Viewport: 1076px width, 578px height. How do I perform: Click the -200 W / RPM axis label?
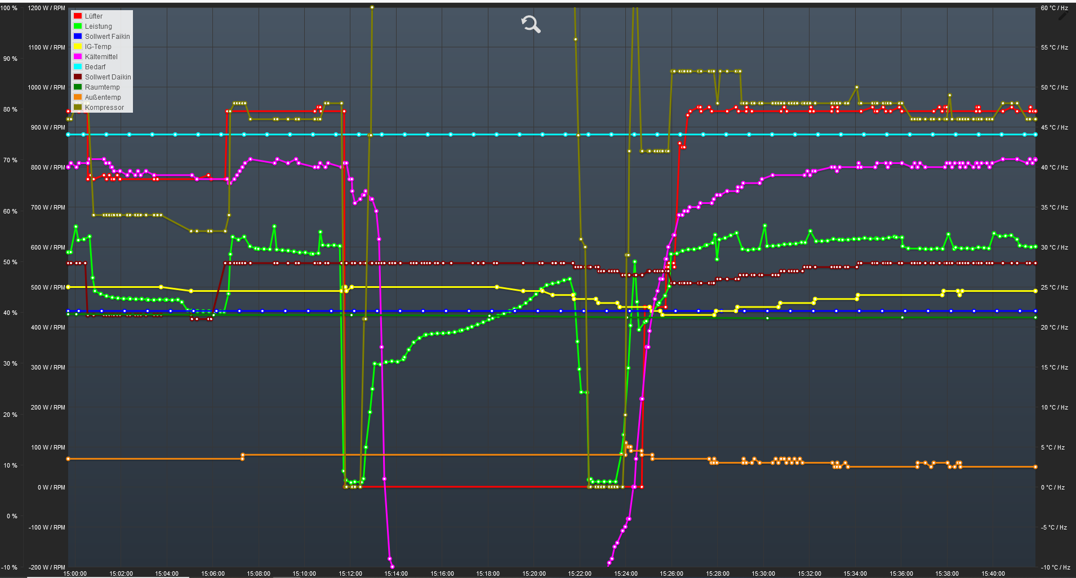tap(47, 567)
